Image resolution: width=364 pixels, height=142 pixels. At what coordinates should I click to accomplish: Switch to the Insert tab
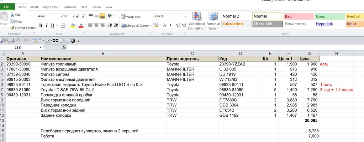[x=34, y=7]
